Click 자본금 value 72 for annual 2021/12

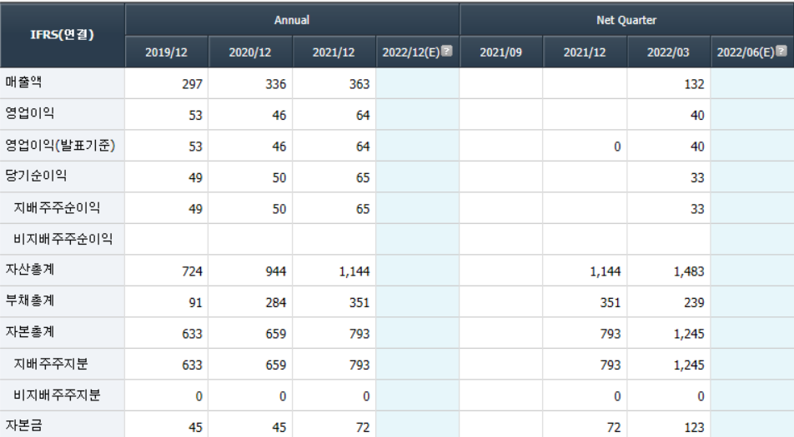tap(363, 427)
